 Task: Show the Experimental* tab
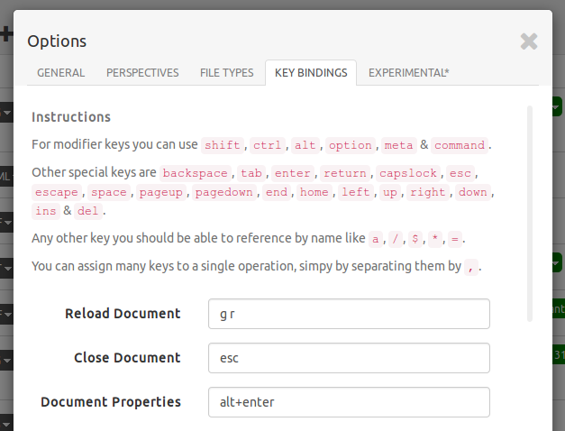click(409, 73)
